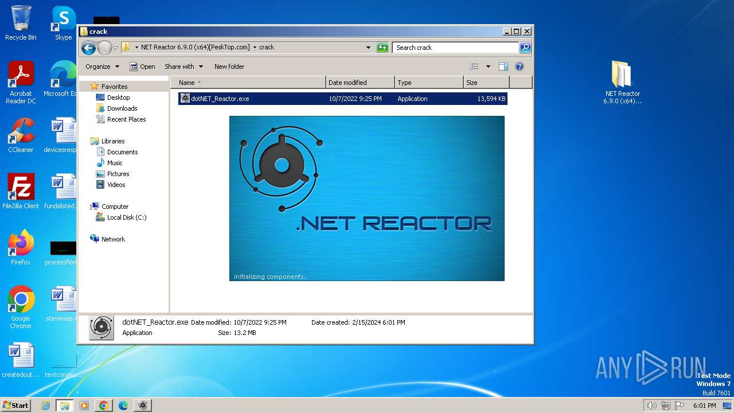Open Chrome from the taskbar
Screen dimensions: 734x413
tap(103, 406)
